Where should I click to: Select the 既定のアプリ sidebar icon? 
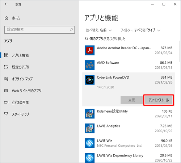pos(6,67)
